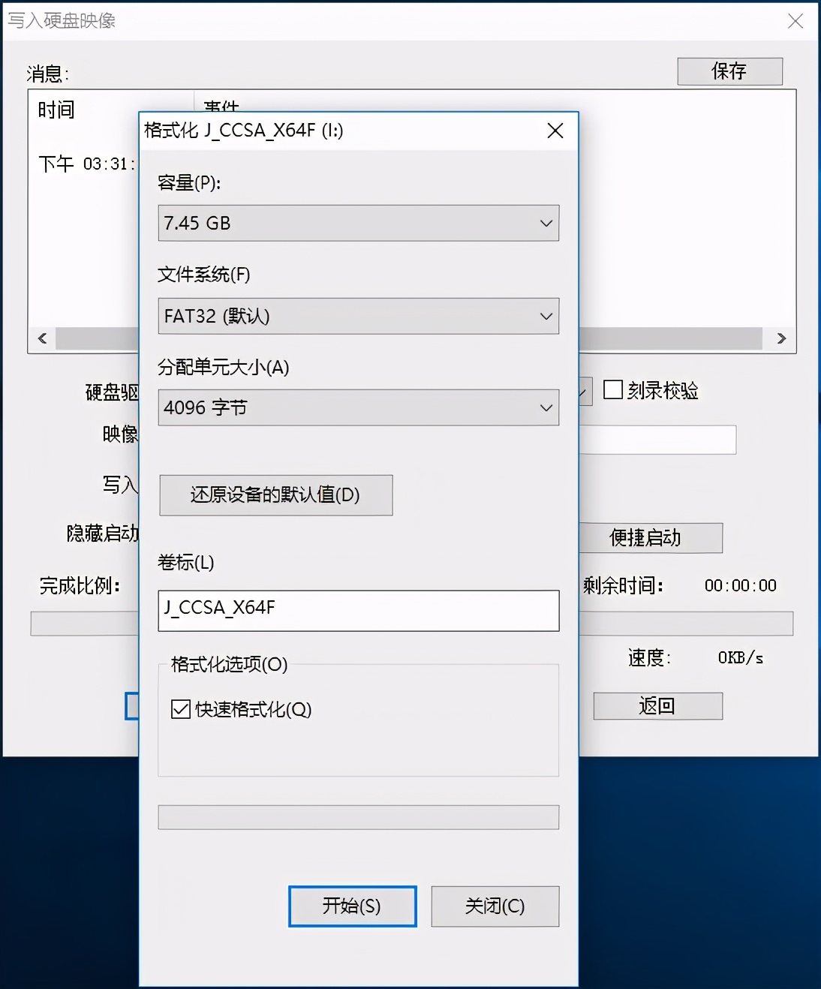The image size is (821, 989).
Task: Click the speed value 0KB/s
Action: pyautogui.click(x=741, y=658)
